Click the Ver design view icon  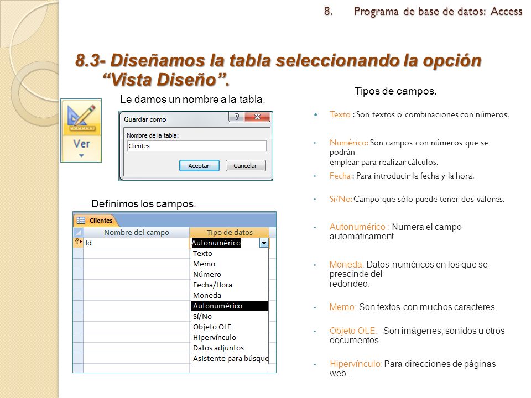(81, 117)
